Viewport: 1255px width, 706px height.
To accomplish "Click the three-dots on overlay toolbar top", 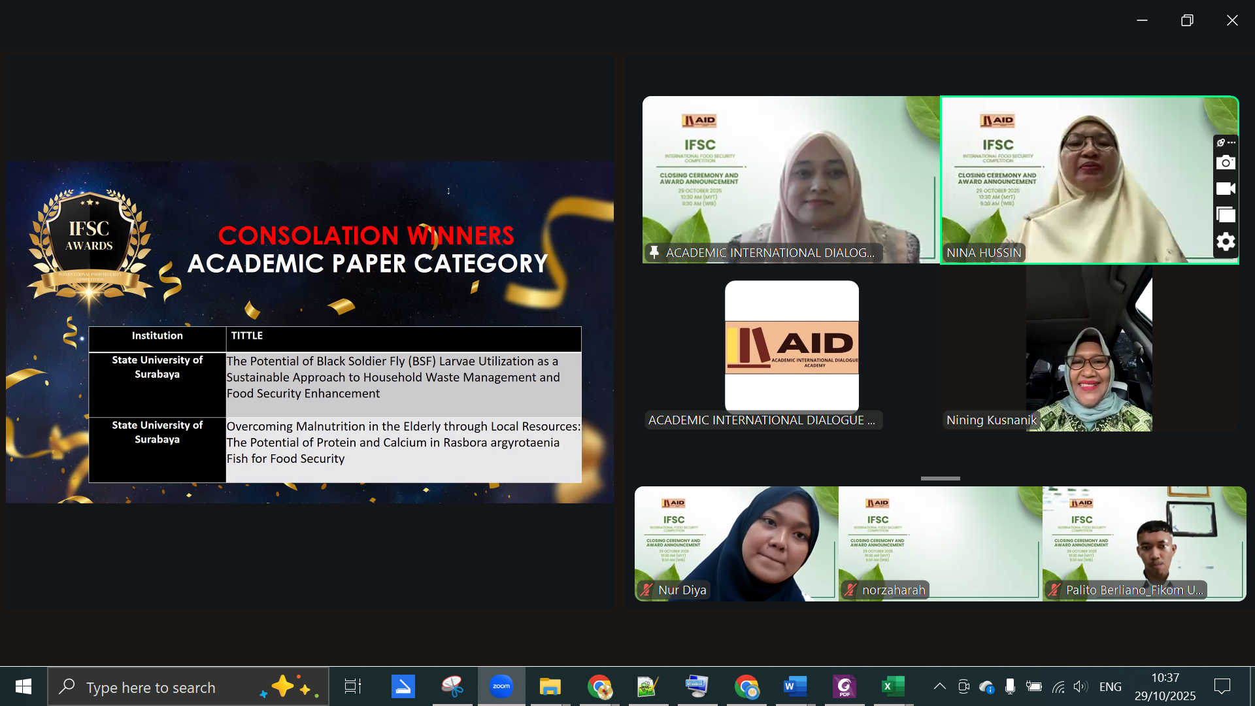I will [1231, 143].
